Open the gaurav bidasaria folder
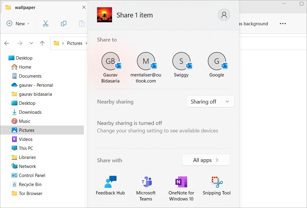 pos(32,94)
